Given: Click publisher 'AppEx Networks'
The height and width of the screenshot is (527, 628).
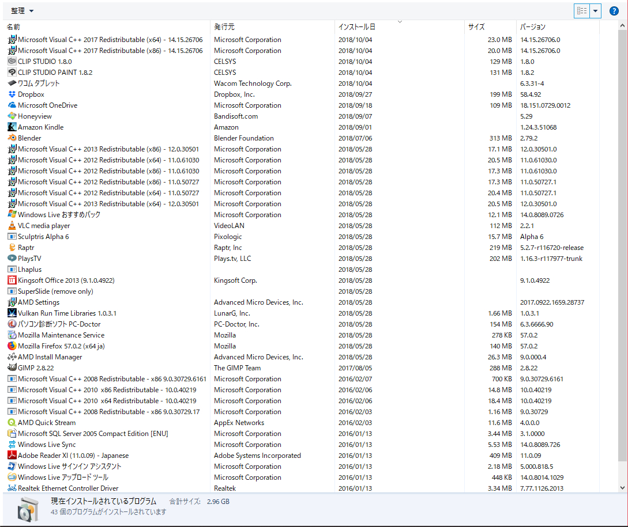Looking at the screenshot, I should (239, 423).
